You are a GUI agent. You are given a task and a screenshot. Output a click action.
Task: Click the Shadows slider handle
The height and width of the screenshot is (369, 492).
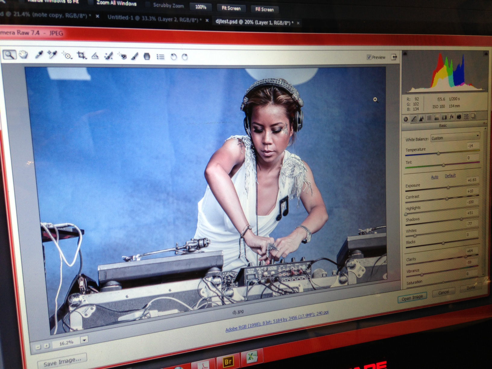coord(461,219)
